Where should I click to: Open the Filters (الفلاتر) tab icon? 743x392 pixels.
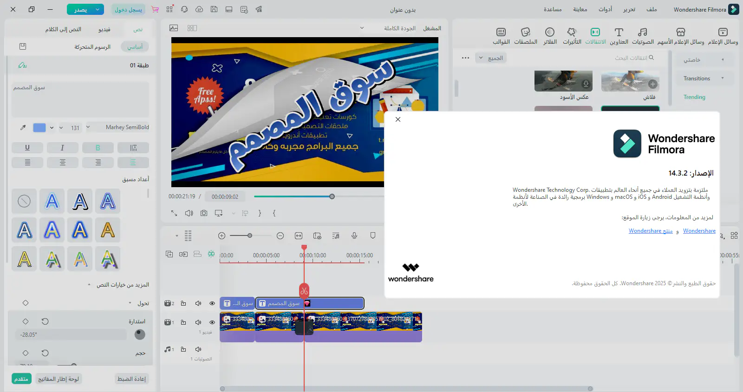coord(550,32)
